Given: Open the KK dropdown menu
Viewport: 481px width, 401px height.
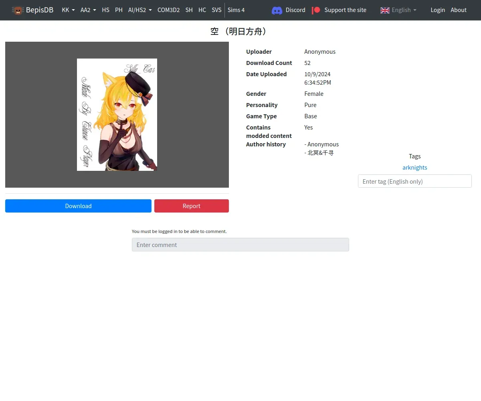Looking at the screenshot, I should pyautogui.click(x=69, y=10).
